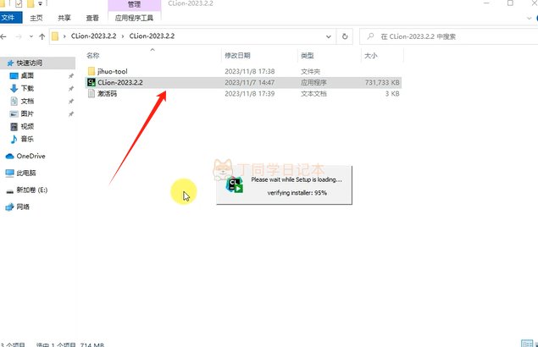Open customize quick access toolbar dropdown

point(40,3)
